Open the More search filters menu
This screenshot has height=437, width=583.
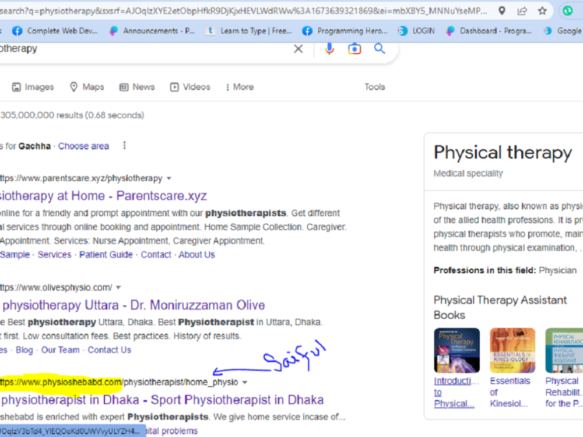[240, 87]
